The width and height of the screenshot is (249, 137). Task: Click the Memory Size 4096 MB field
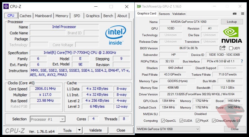pyautogui.click(x=173, y=88)
